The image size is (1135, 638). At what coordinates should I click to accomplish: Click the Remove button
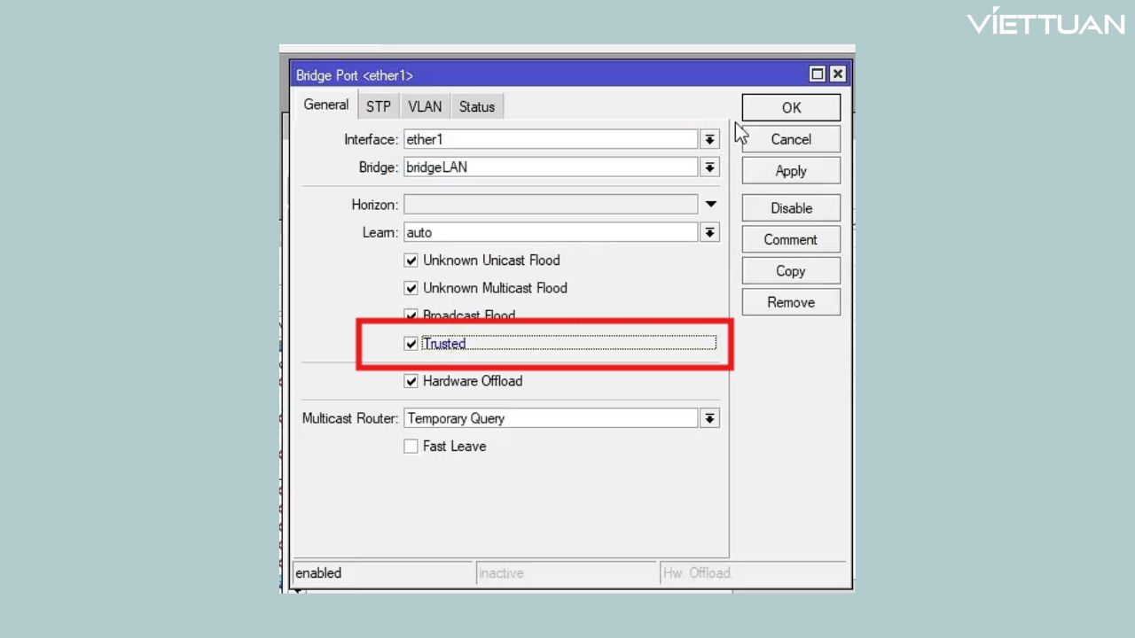coord(791,302)
